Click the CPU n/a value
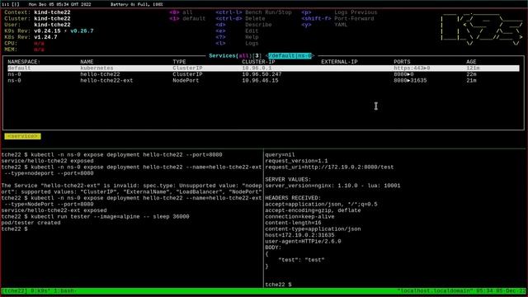Image resolution: width=528 pixels, height=297 pixels. coord(39,44)
